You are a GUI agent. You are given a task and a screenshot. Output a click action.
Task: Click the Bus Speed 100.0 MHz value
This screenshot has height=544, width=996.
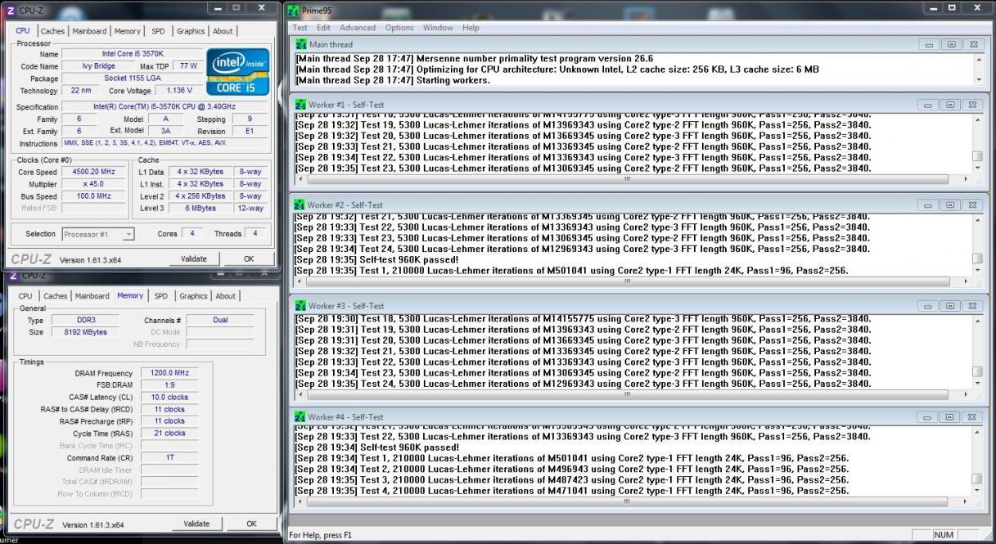click(95, 196)
